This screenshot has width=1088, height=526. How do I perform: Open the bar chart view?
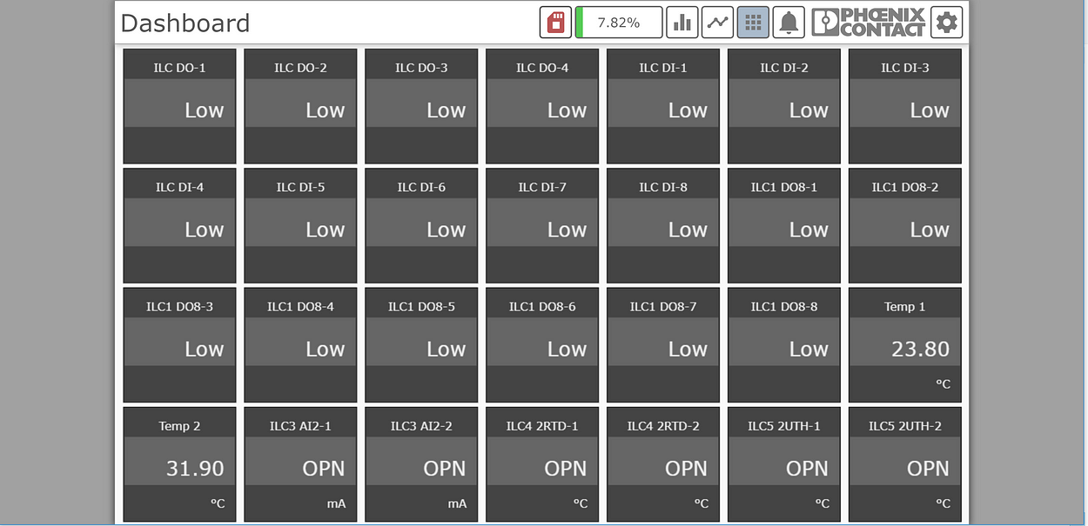pyautogui.click(x=682, y=23)
